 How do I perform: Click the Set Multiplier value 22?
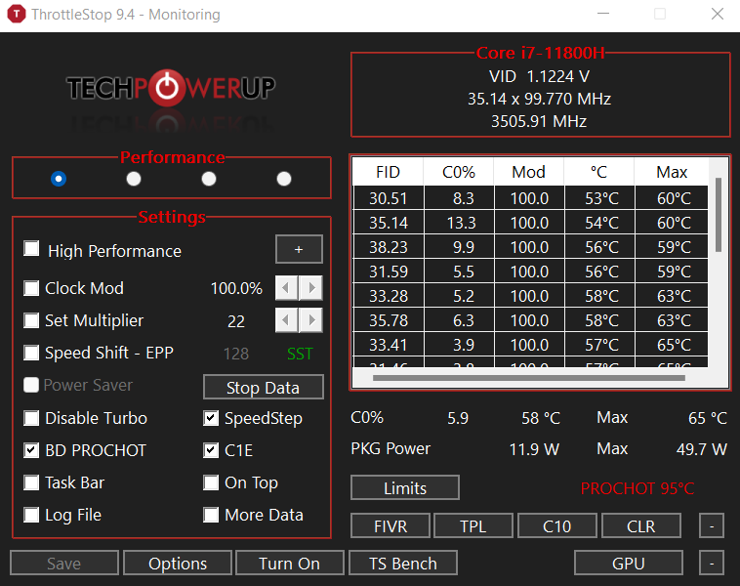pos(236,321)
